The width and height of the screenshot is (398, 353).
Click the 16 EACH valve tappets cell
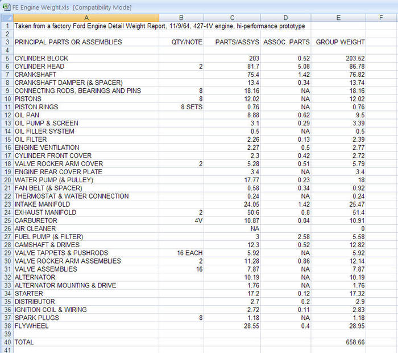tap(181, 253)
